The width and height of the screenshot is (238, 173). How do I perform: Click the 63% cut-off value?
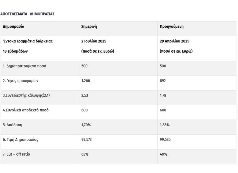tap(85, 154)
